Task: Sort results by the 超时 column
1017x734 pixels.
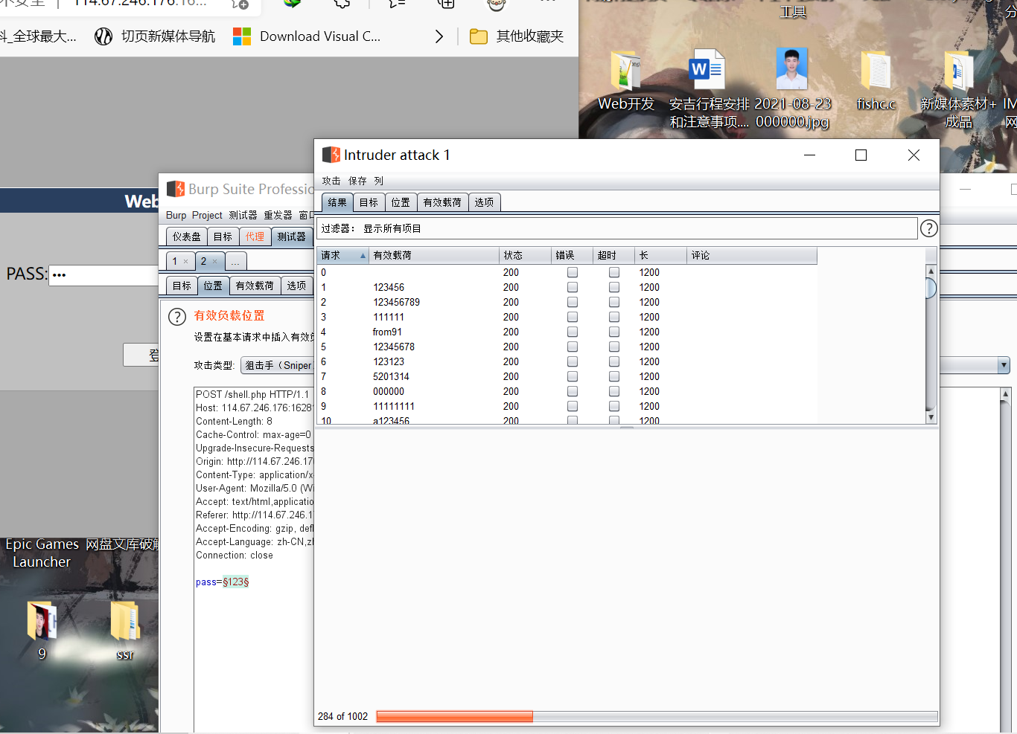Action: 613,255
